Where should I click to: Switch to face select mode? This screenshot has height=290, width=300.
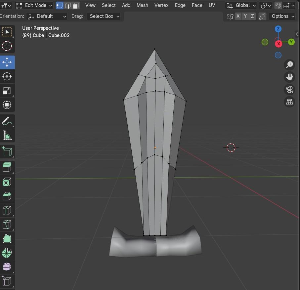click(x=76, y=5)
